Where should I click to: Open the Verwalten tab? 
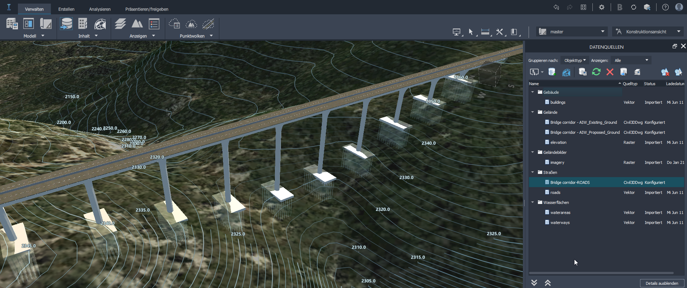(x=34, y=9)
